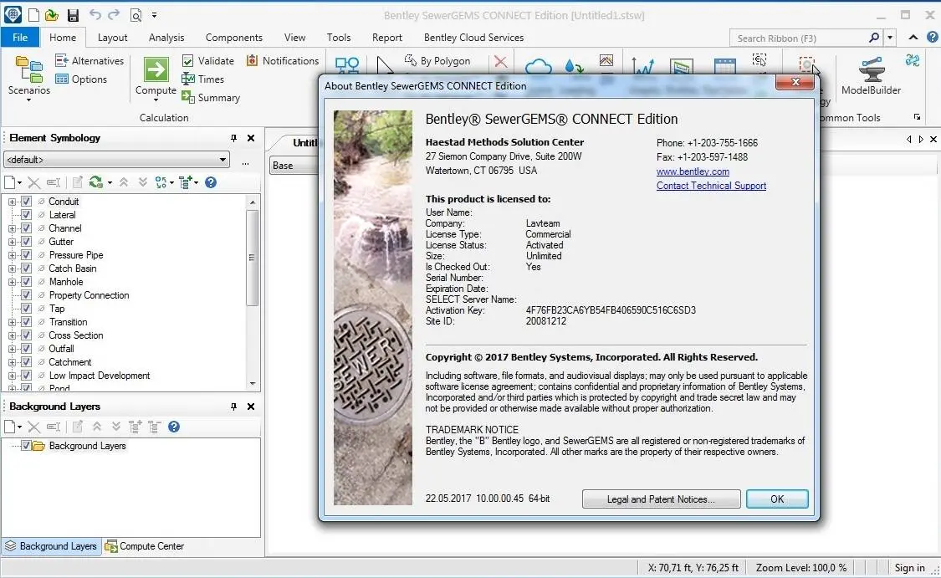Click the search magnifier in Search Ribbon box
The width and height of the screenshot is (941, 578).
click(874, 38)
